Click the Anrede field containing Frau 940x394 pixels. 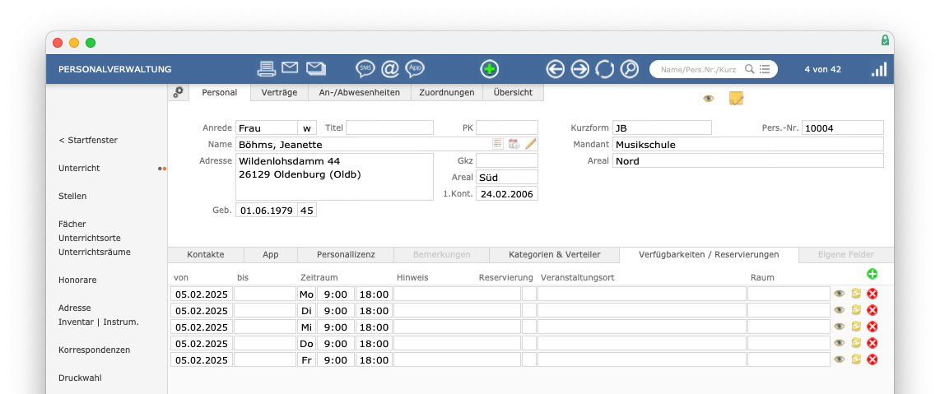[267, 127]
